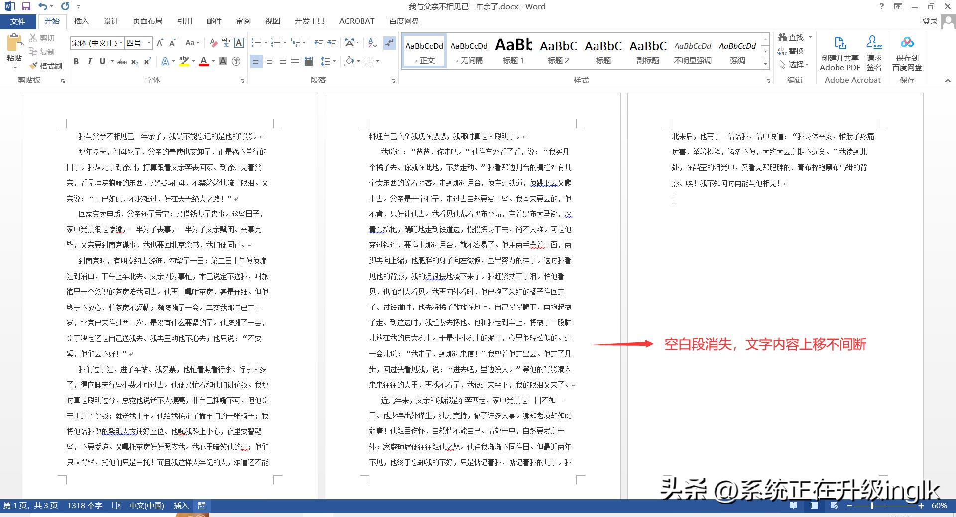Viewport: 956px width, 517px height.
Task: Open the File (文件) tab
Action: [x=18, y=21]
